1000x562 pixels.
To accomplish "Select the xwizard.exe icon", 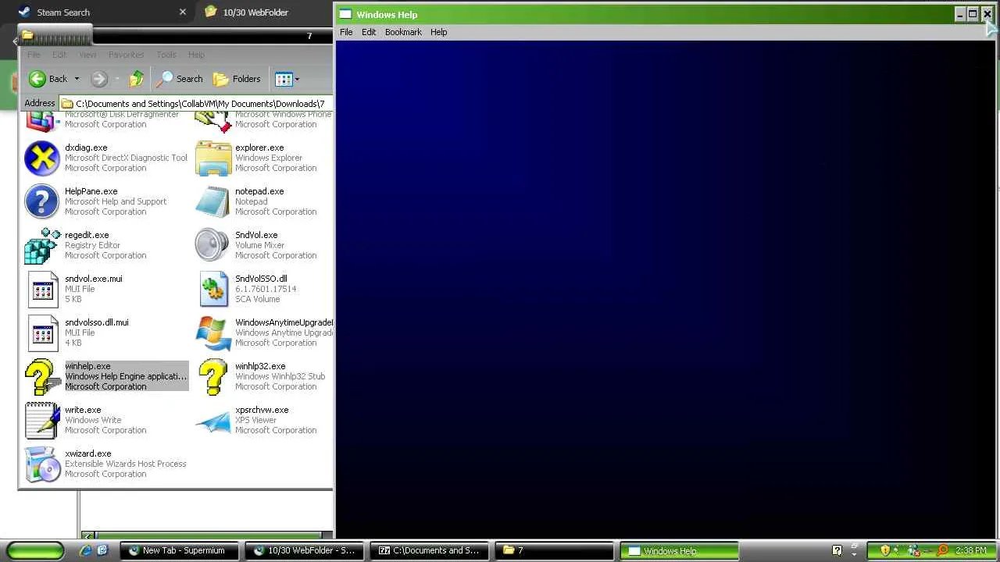I will point(42,464).
